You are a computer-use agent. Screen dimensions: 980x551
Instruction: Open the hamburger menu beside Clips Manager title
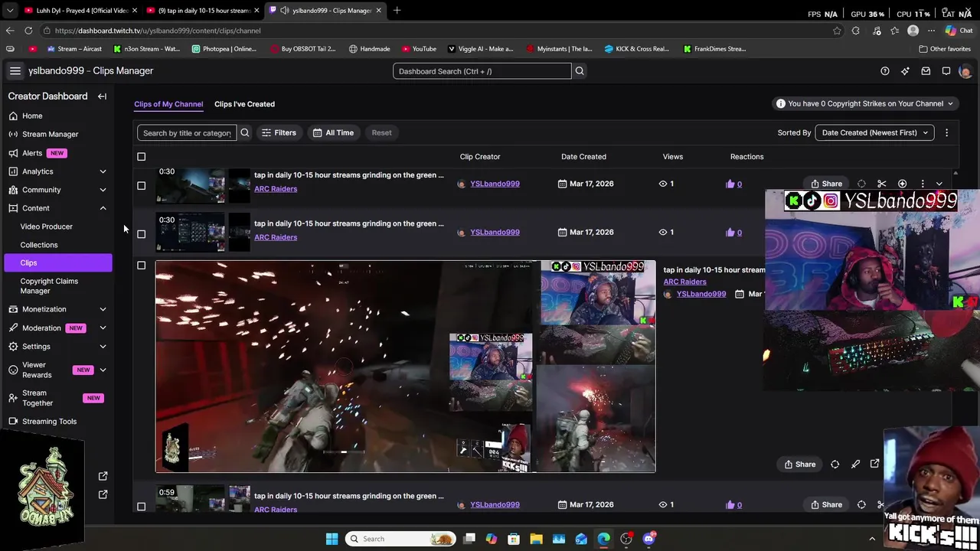click(x=15, y=70)
